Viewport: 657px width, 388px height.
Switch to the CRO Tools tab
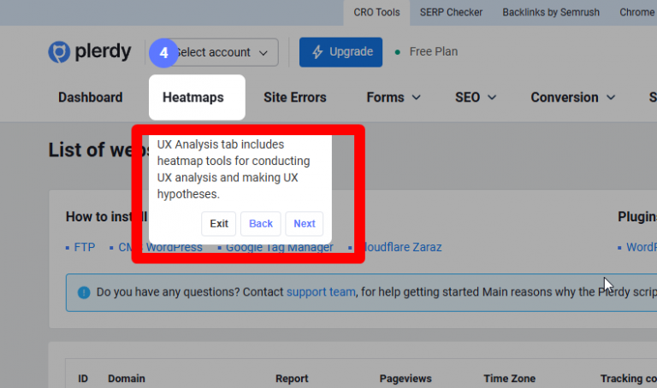click(x=376, y=13)
